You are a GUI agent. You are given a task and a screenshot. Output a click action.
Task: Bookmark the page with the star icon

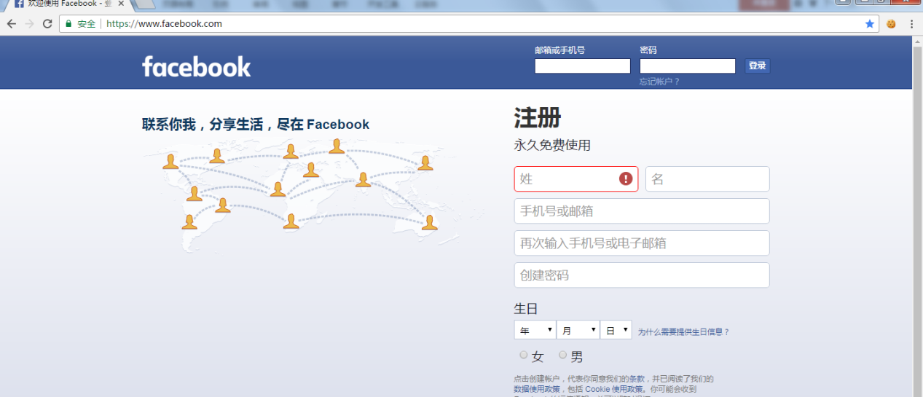869,24
